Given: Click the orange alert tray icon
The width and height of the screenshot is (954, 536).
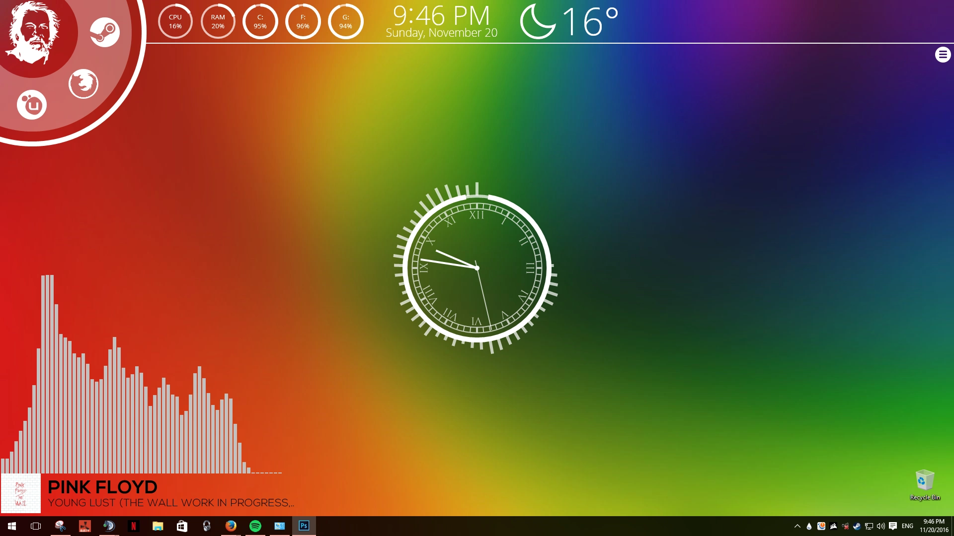Looking at the screenshot, I should (821, 526).
